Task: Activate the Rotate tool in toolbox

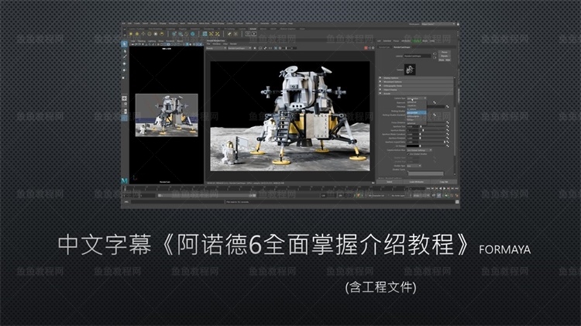Action: click(124, 70)
